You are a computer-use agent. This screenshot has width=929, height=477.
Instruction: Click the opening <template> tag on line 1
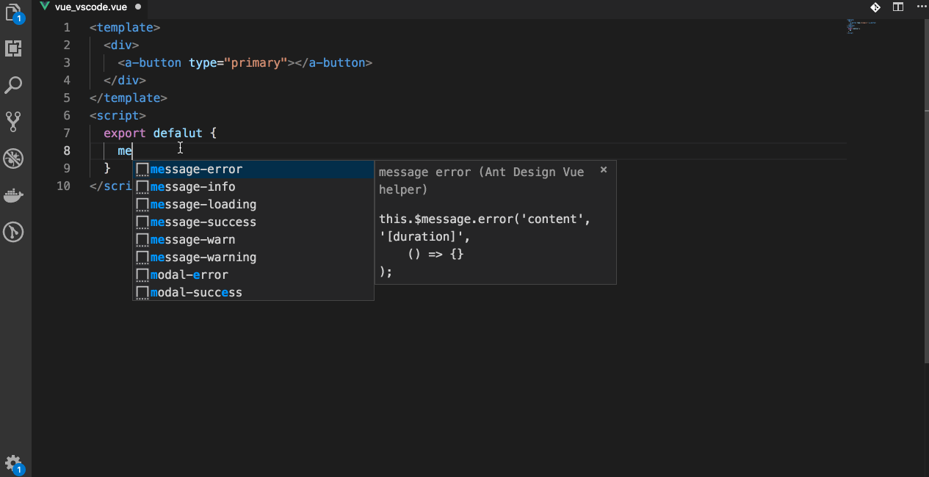[125, 28]
